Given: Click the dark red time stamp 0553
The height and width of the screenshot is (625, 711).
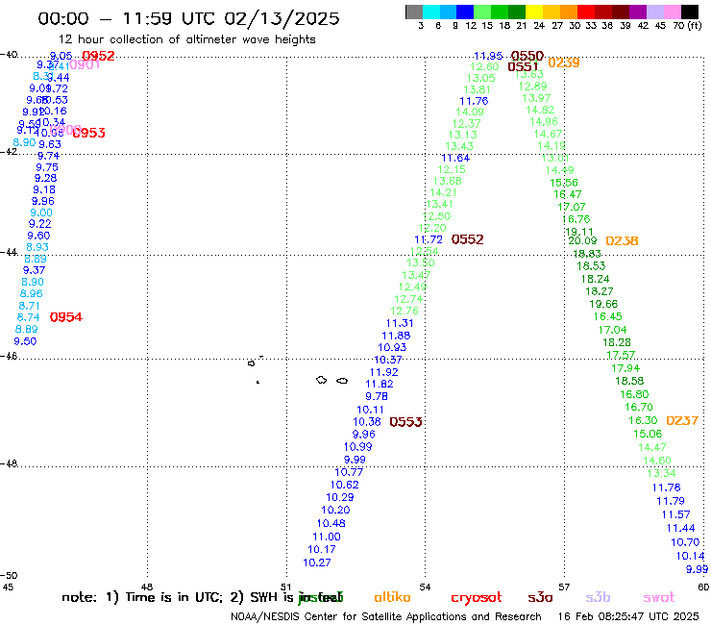Looking at the screenshot, I should tap(405, 422).
